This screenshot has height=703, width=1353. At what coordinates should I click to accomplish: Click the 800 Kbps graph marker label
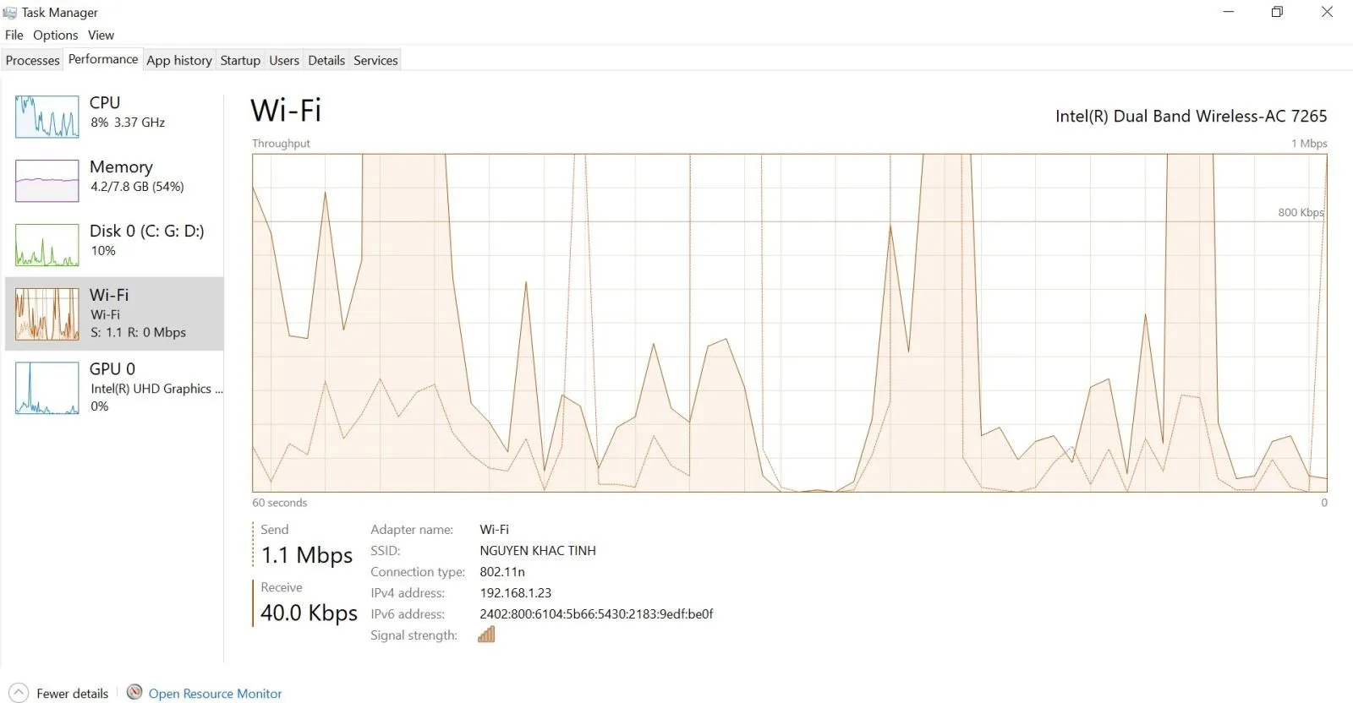point(1301,212)
